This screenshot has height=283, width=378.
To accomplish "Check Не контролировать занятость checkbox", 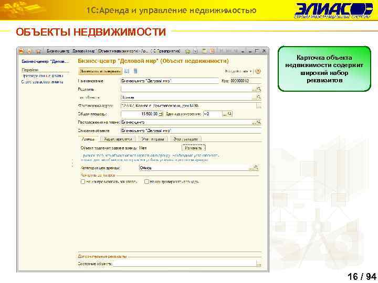I will (83, 182).
